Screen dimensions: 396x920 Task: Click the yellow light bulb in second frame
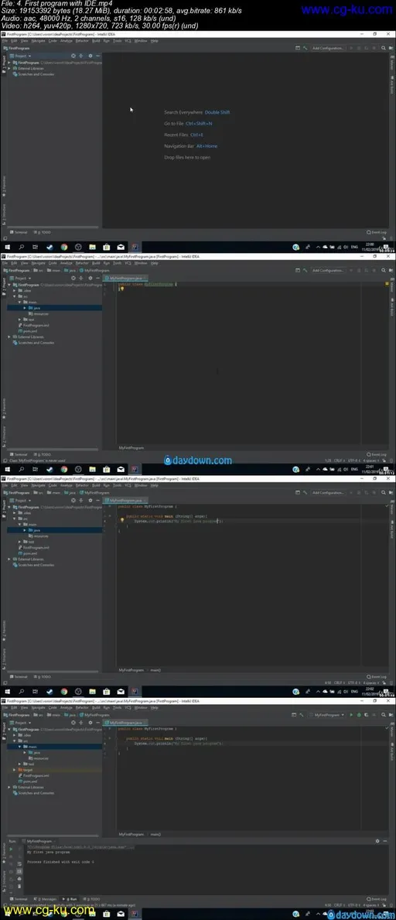click(122, 289)
